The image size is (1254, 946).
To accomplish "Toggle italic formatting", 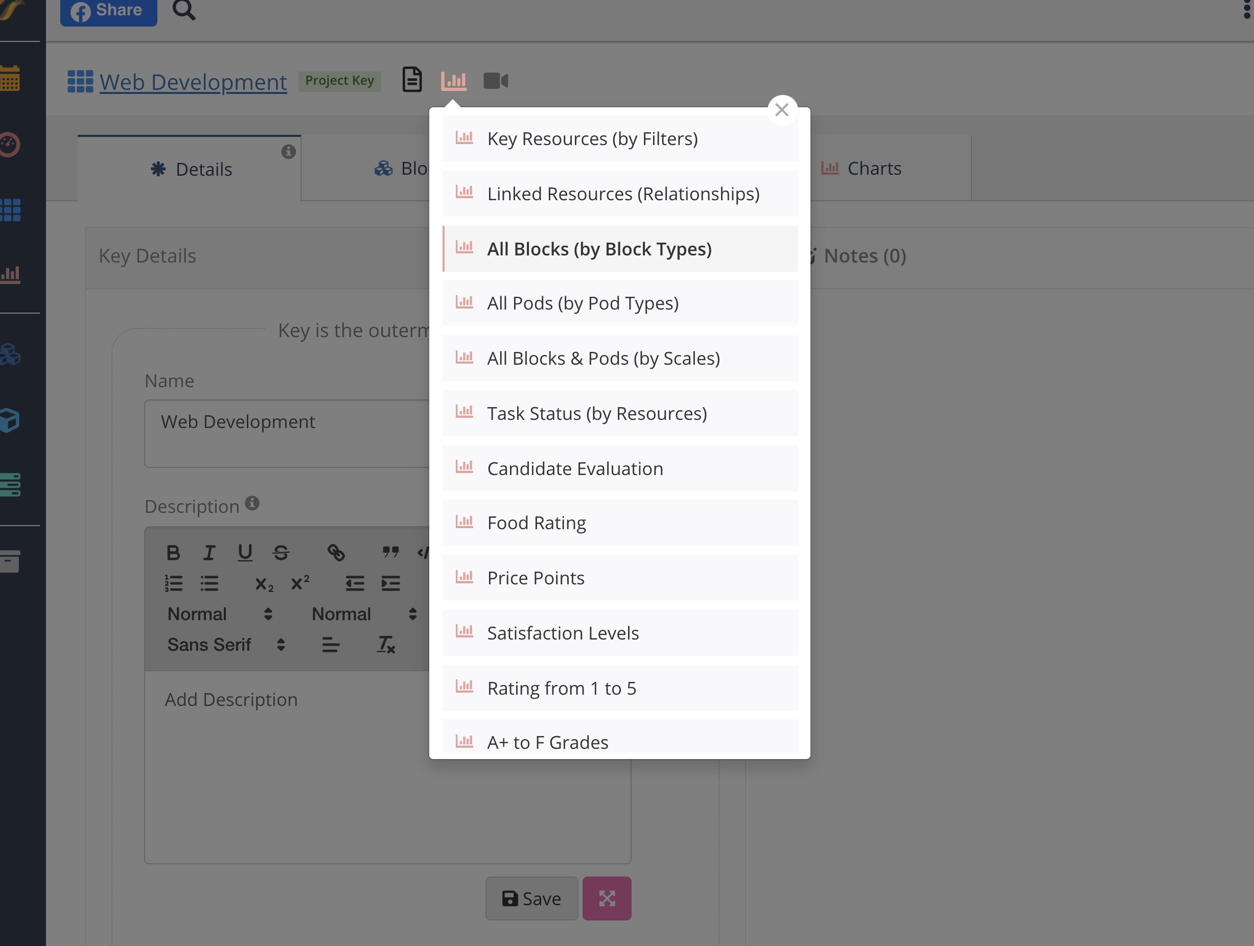I will tap(209, 552).
